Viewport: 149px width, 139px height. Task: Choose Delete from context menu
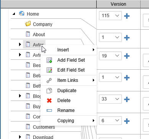coord(69,101)
